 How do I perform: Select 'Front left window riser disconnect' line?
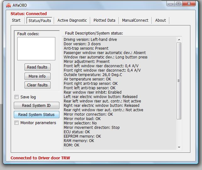101,66
